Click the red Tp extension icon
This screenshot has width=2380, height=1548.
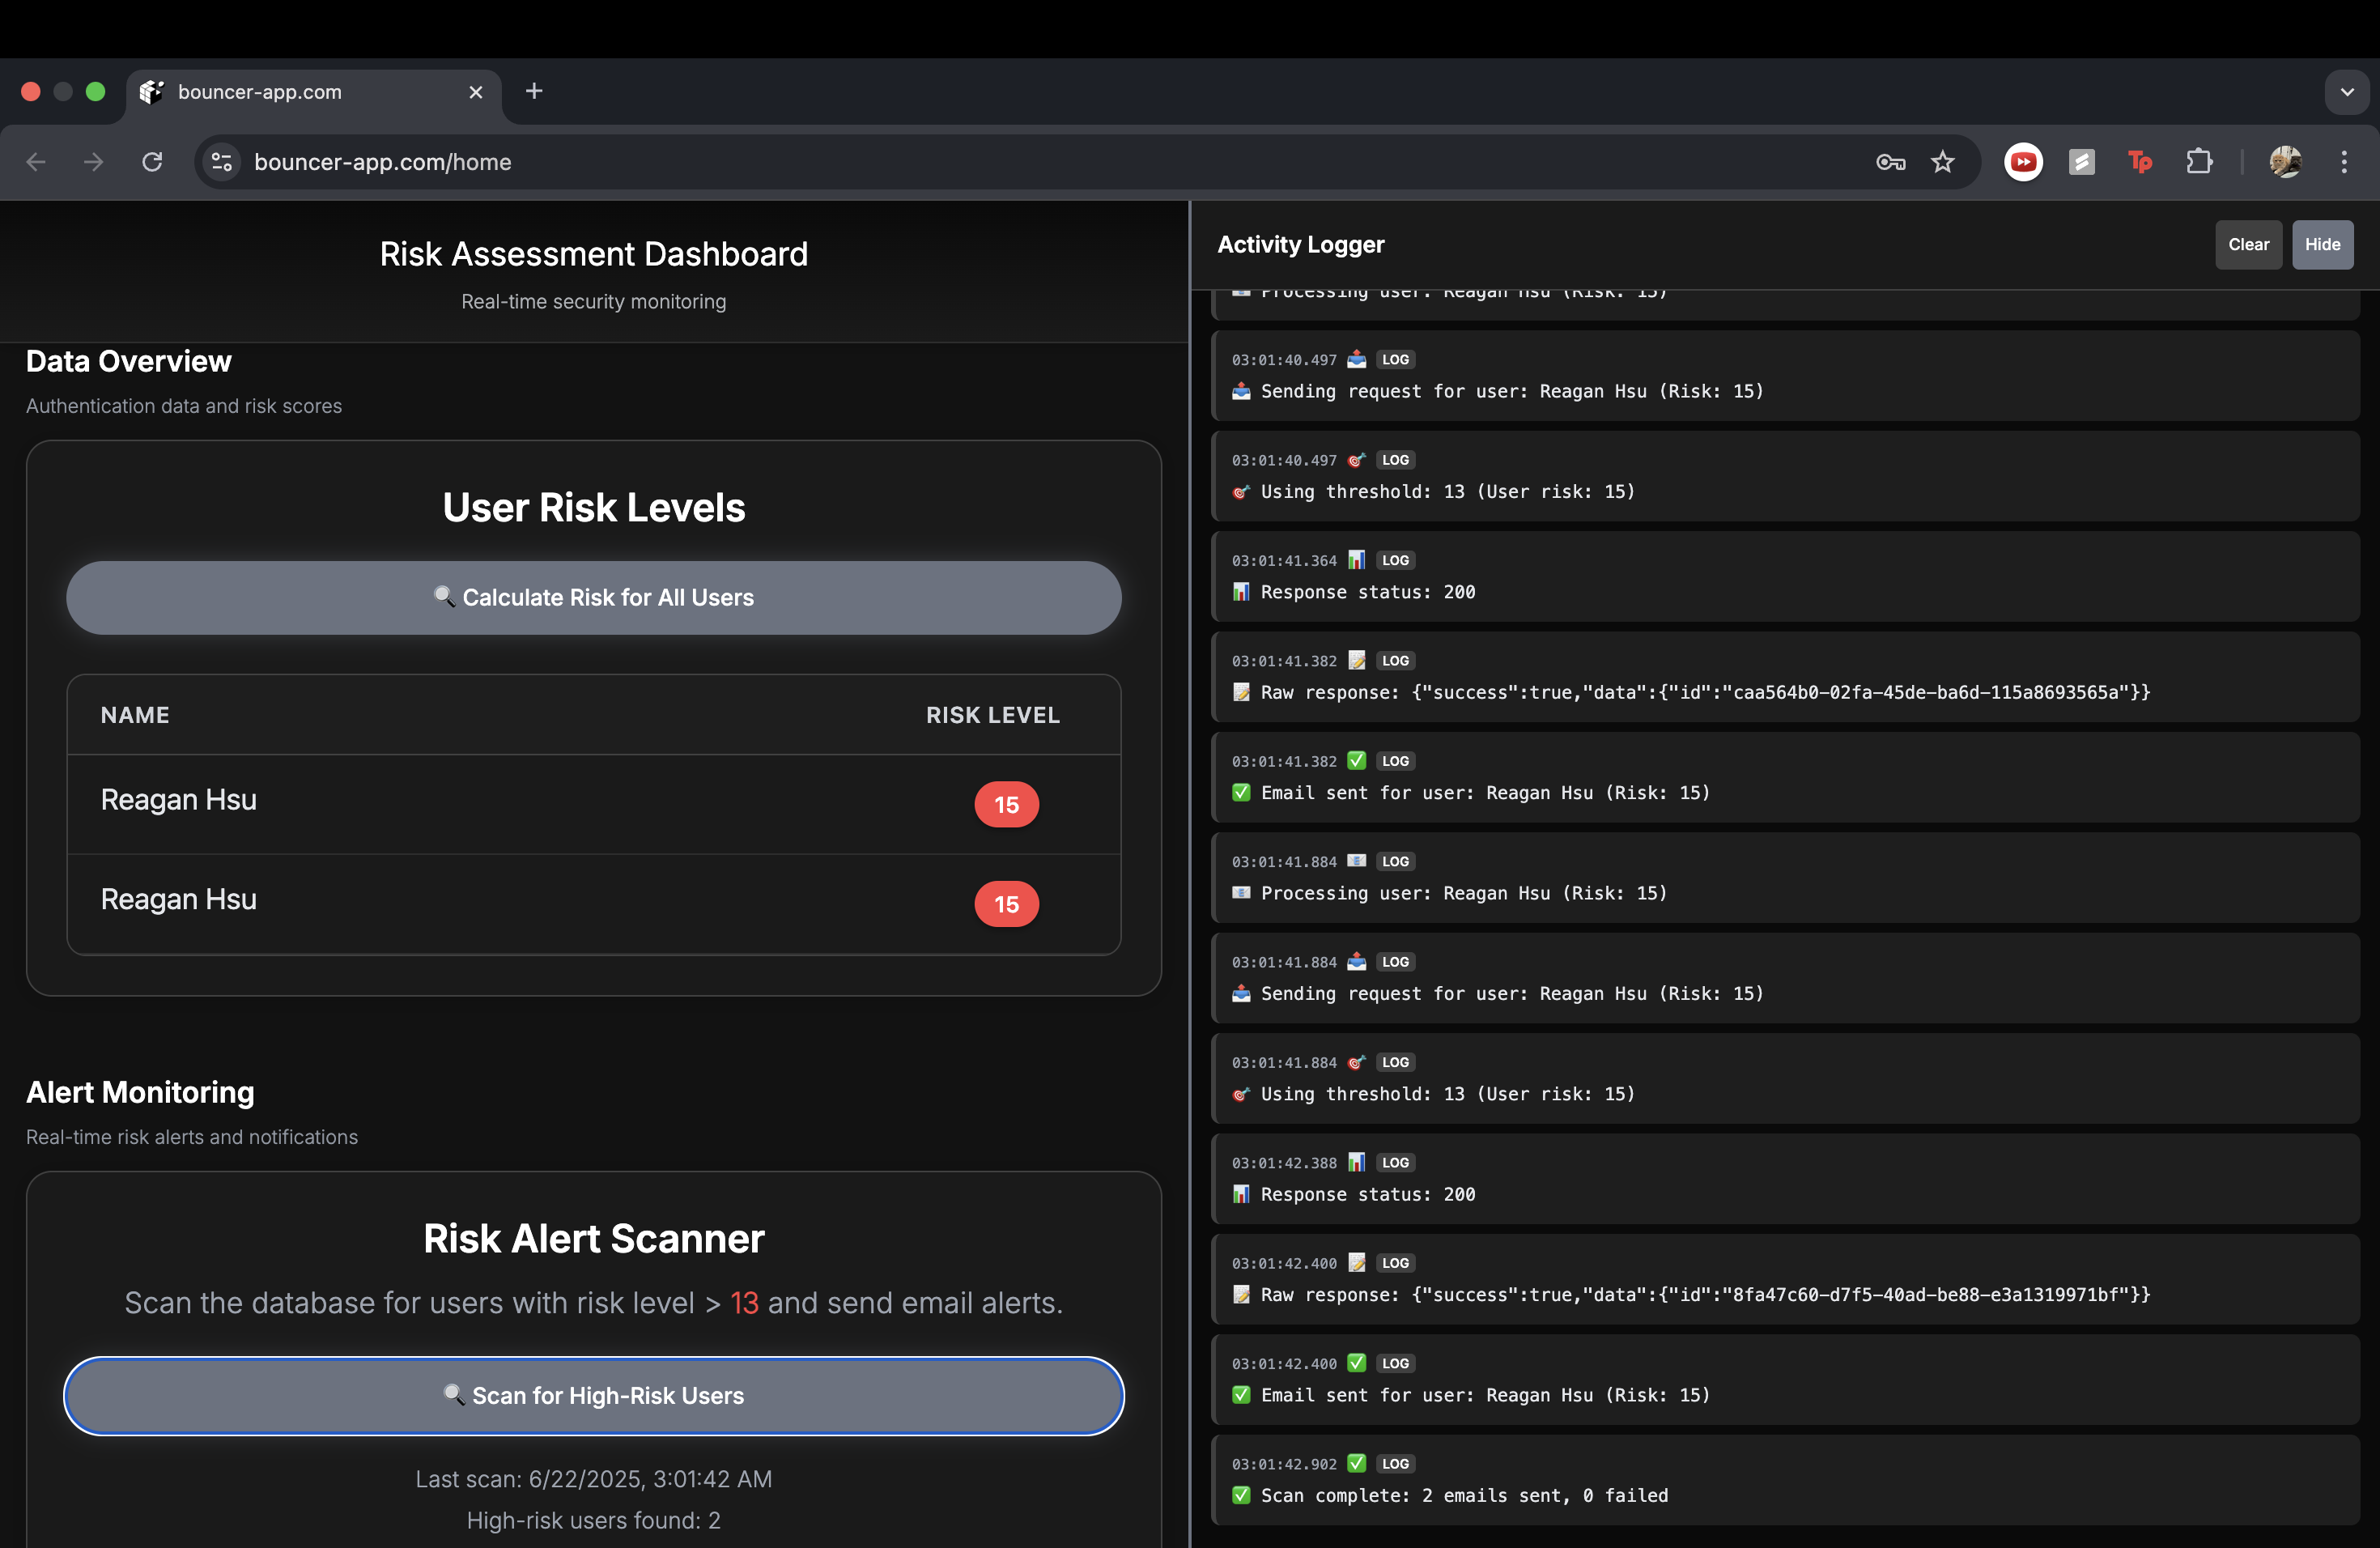click(x=2140, y=162)
